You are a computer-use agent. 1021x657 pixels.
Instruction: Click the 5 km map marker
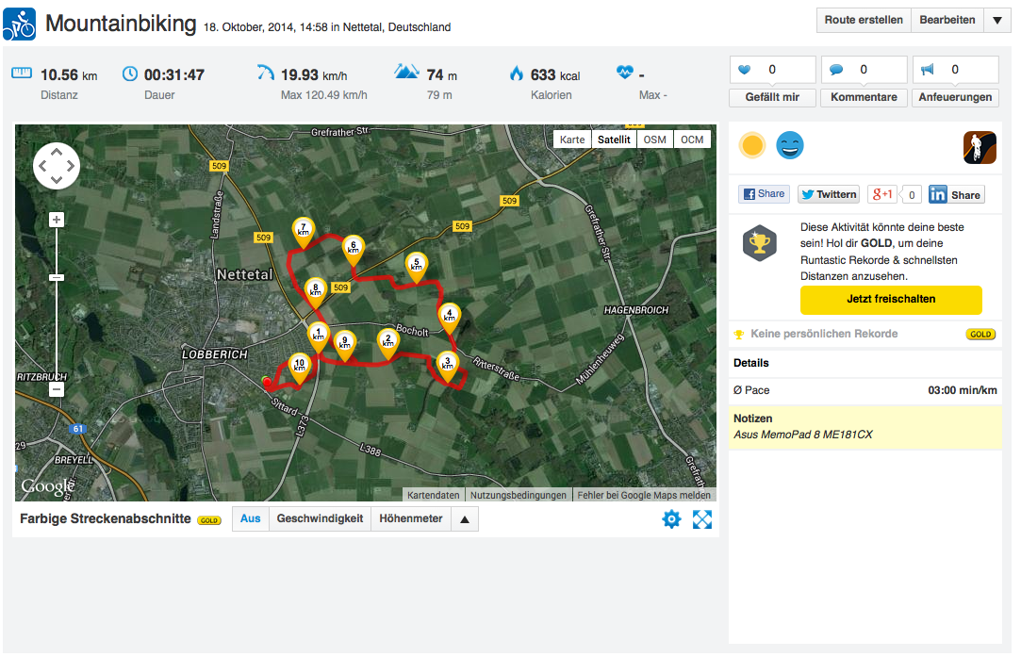417,267
